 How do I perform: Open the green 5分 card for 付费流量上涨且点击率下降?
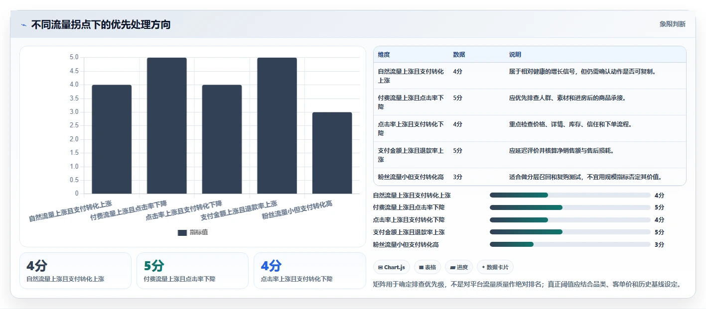coord(192,271)
